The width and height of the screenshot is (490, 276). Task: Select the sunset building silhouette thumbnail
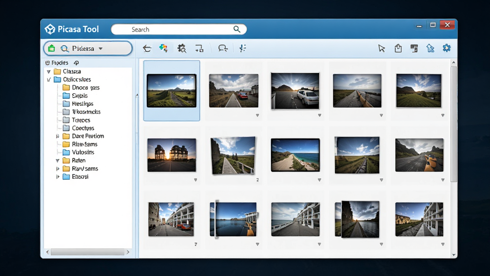[172, 155]
